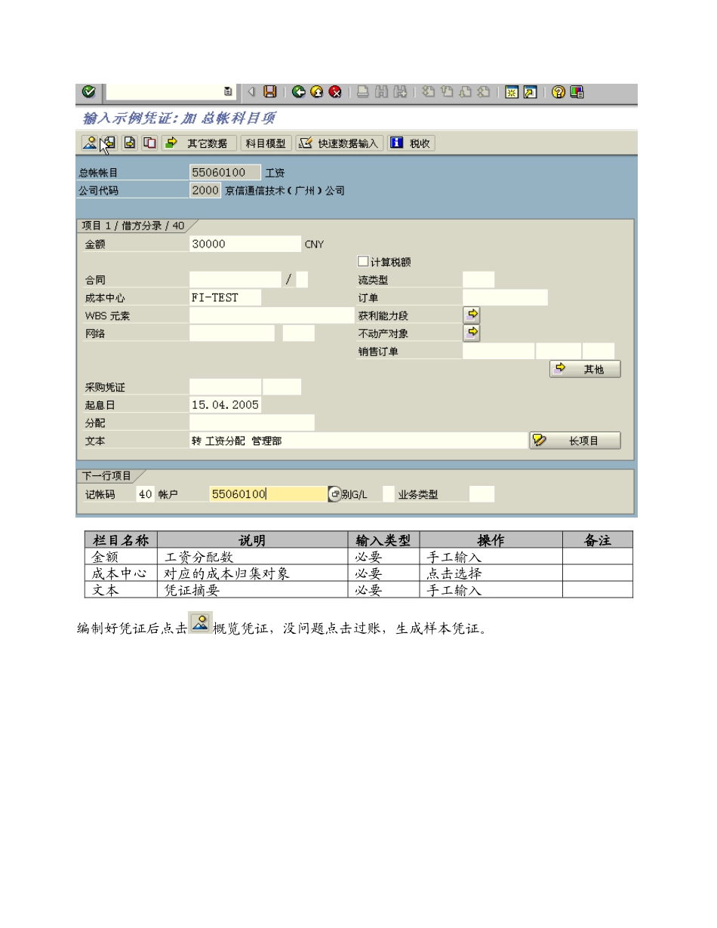Click the 流类型 input field
The width and height of the screenshot is (717, 928).
(479, 280)
